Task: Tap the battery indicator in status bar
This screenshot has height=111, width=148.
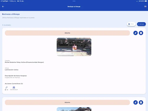Action: [x=146, y=1]
